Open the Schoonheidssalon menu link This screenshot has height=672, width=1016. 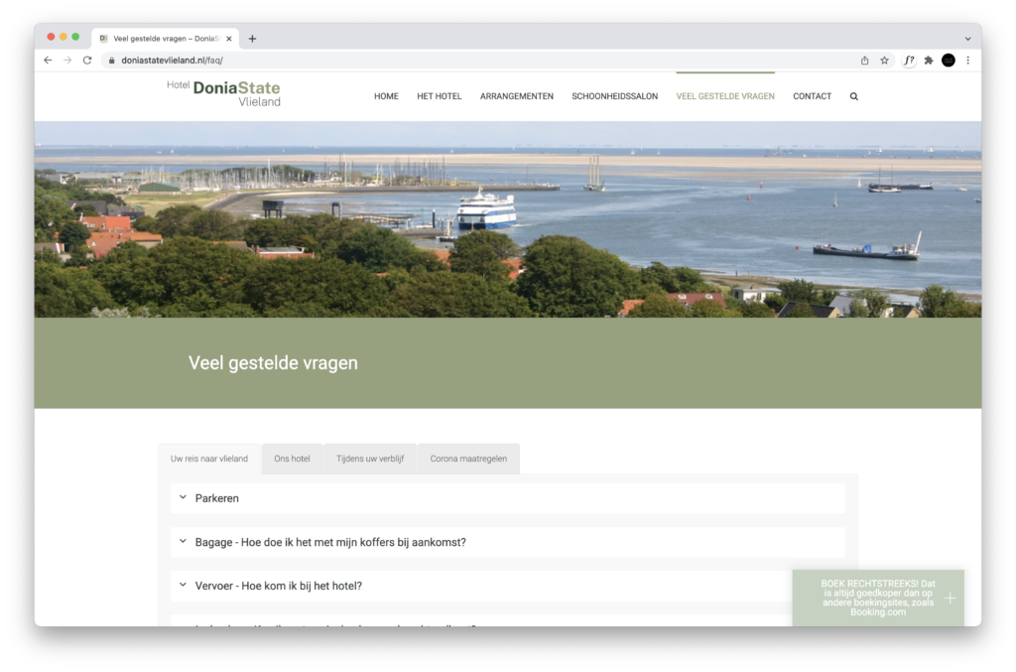tap(614, 96)
